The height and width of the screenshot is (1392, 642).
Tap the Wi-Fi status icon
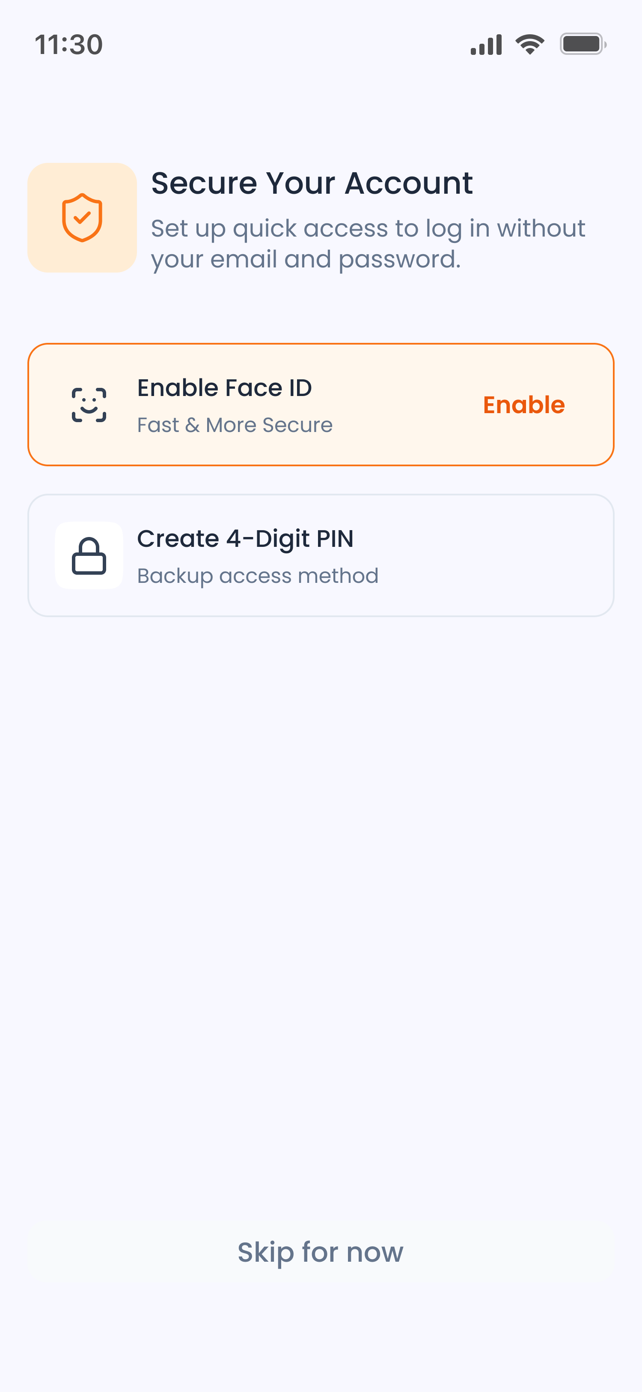(530, 44)
